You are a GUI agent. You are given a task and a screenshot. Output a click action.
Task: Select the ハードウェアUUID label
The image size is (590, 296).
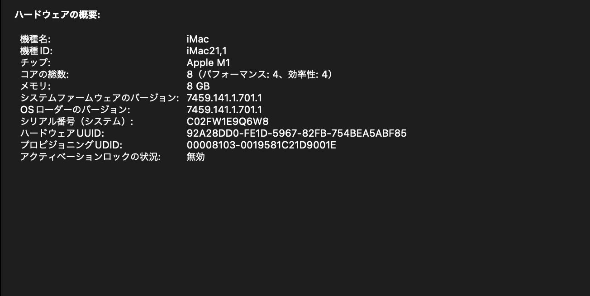(62, 133)
